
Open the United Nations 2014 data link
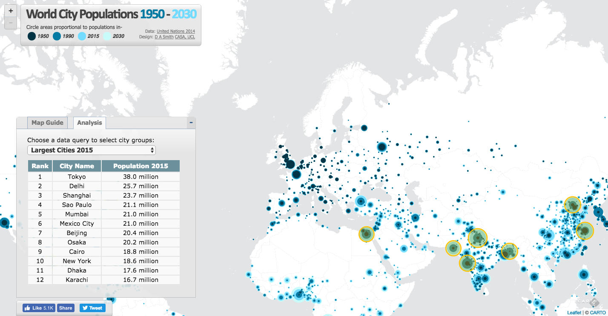pos(175,31)
